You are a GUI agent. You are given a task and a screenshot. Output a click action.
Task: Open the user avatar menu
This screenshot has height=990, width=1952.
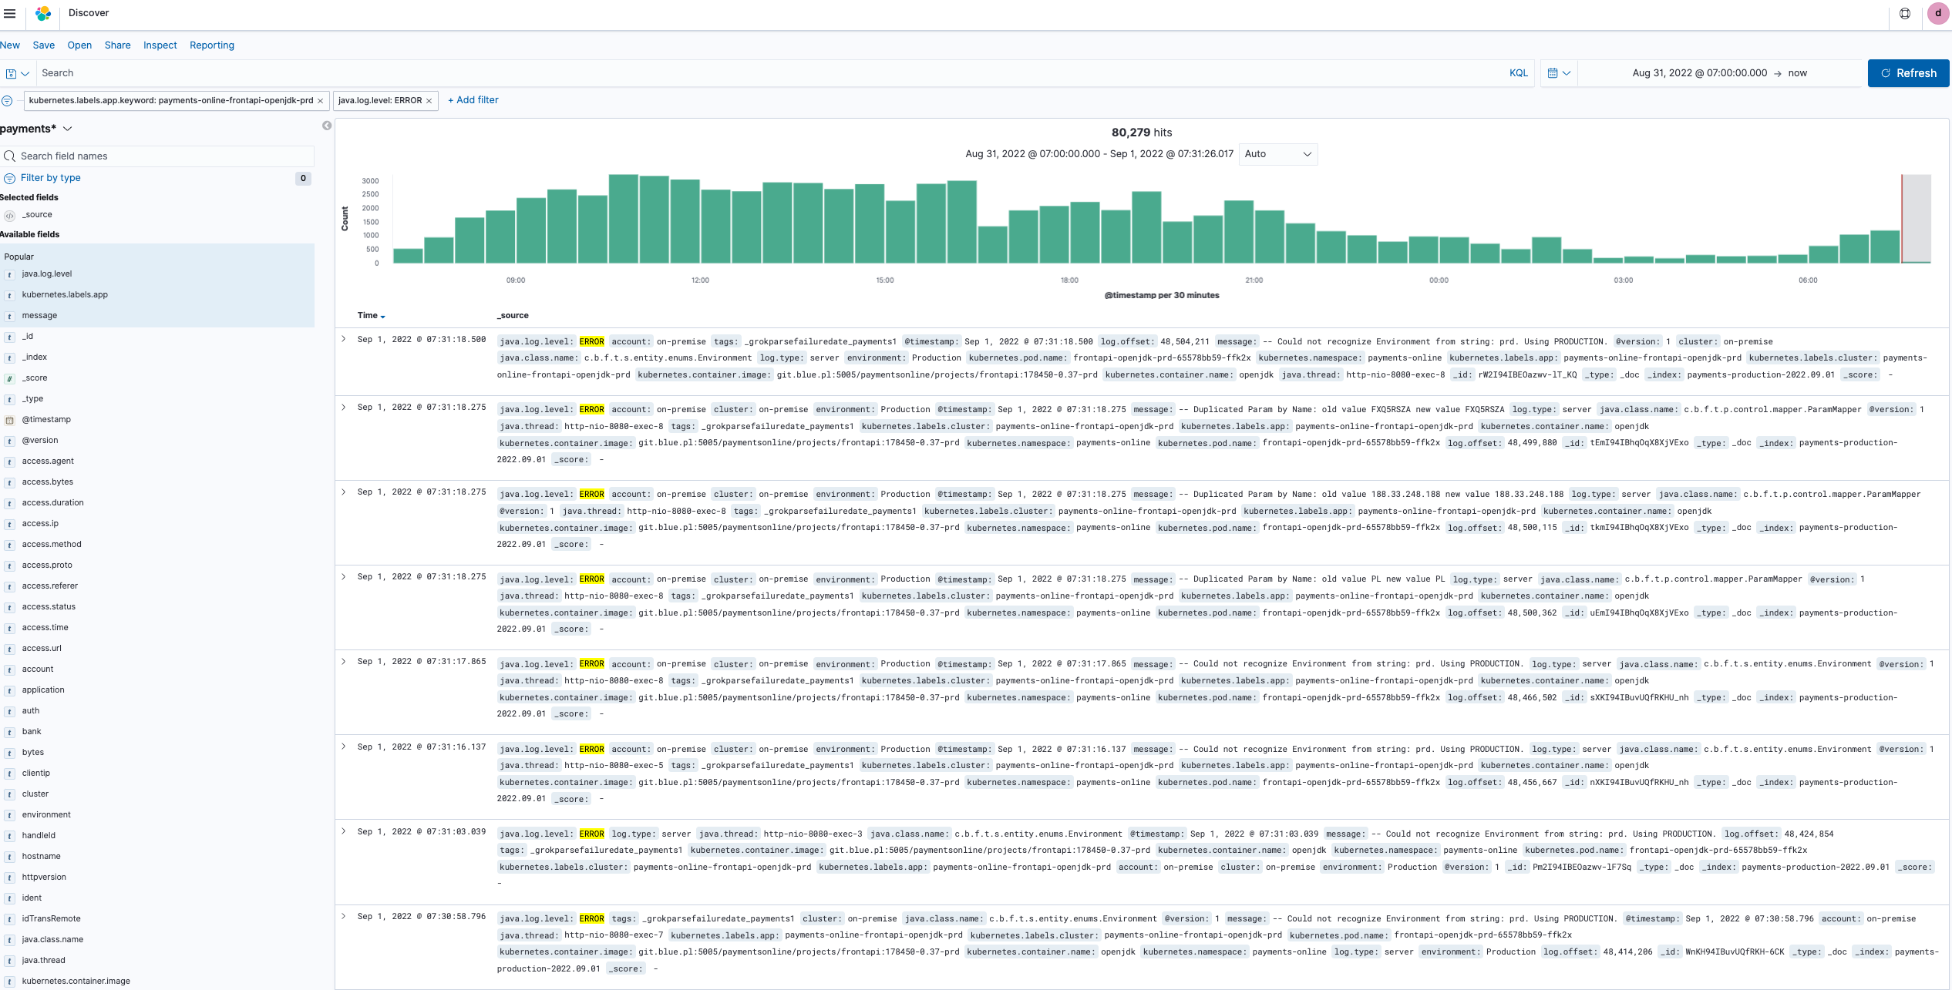(x=1937, y=13)
